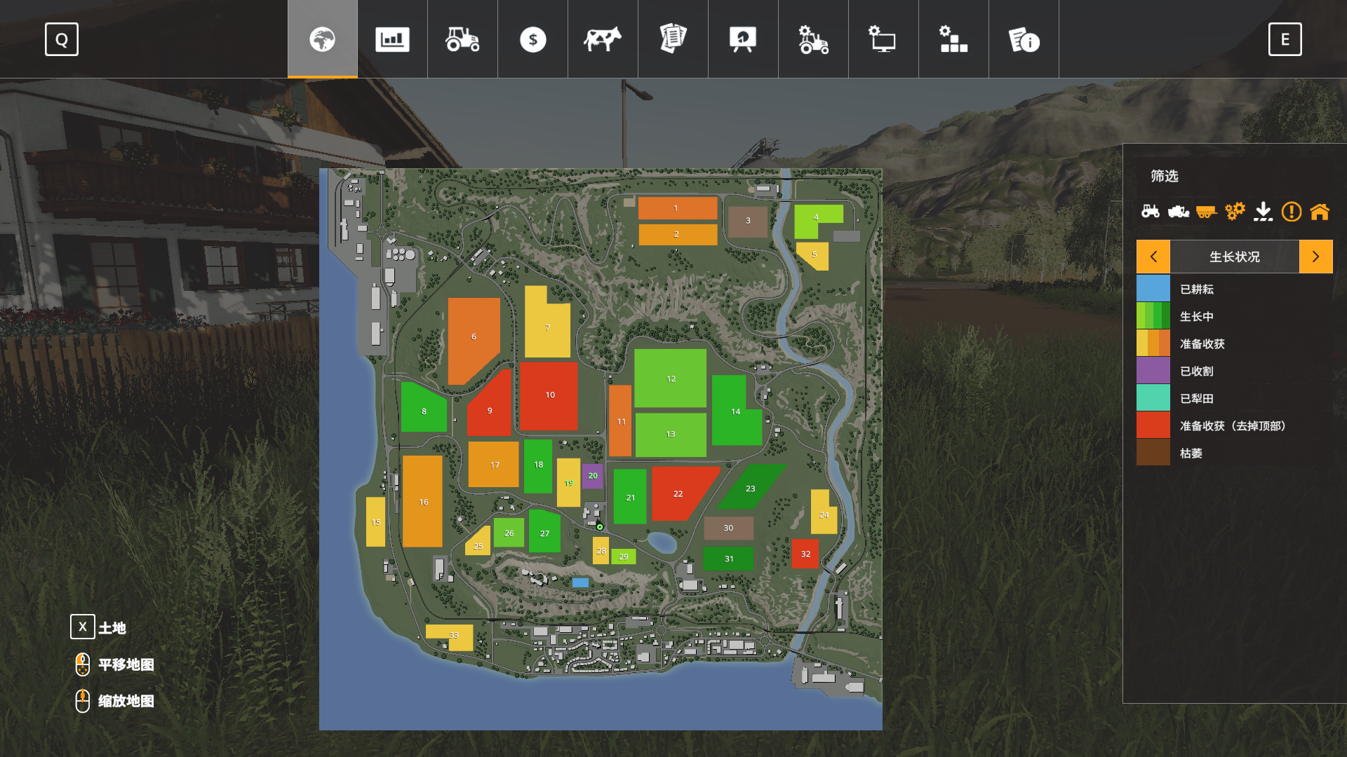Select dark green field 23 on the map
1347x757 pixels.
coord(751,488)
